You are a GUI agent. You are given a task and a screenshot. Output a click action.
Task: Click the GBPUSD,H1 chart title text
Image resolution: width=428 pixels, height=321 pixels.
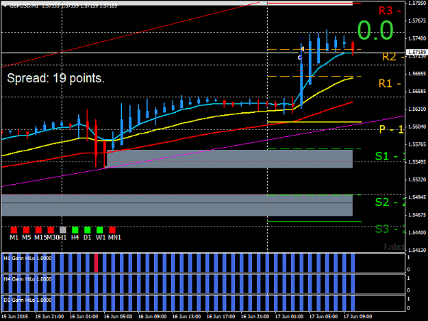tap(24, 5)
